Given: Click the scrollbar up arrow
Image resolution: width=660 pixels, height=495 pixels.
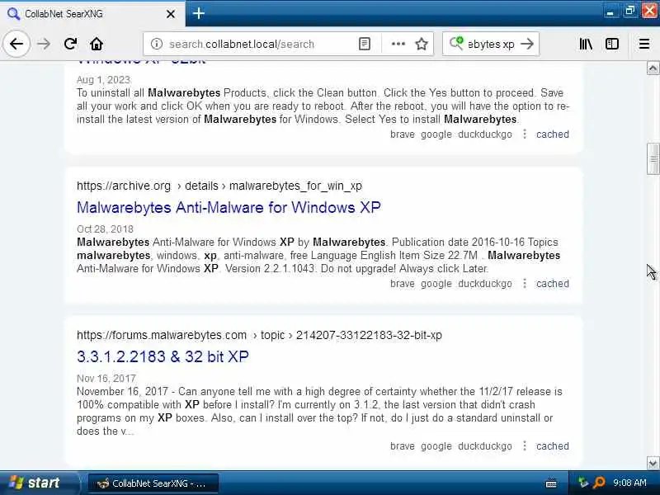Looking at the screenshot, I should point(653,68).
